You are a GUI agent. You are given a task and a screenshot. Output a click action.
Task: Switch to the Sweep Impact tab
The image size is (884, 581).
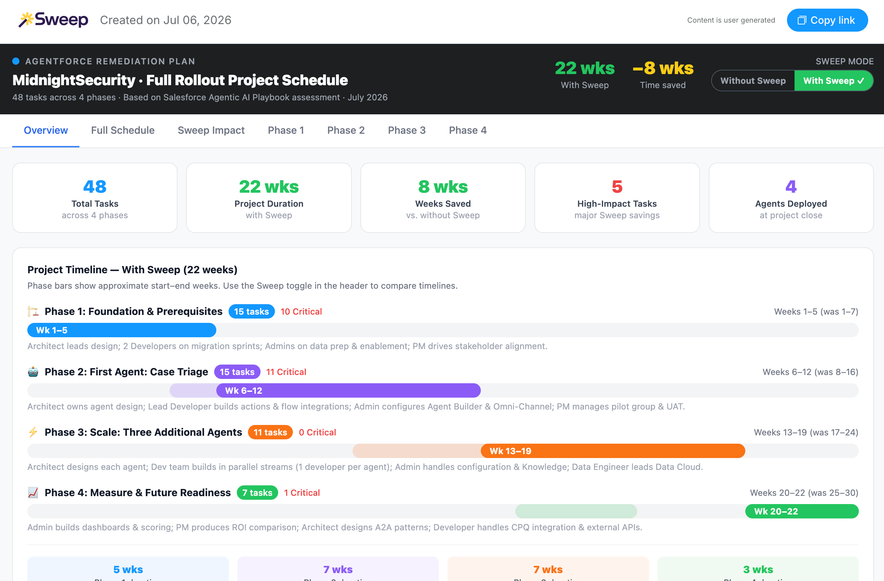coord(211,130)
